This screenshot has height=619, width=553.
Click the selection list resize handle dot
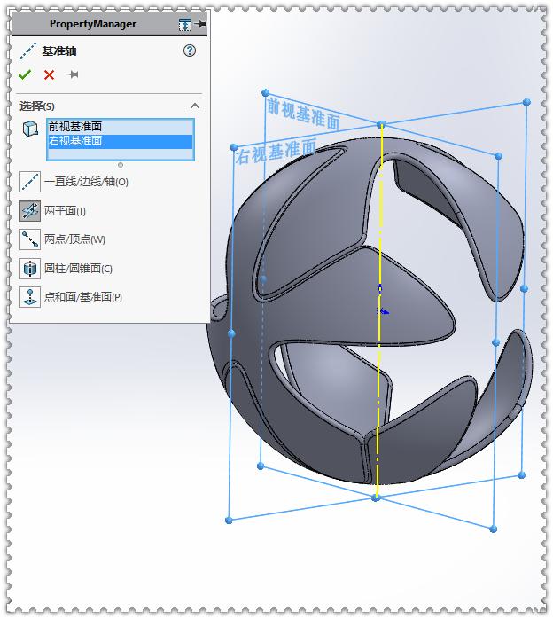[121, 165]
